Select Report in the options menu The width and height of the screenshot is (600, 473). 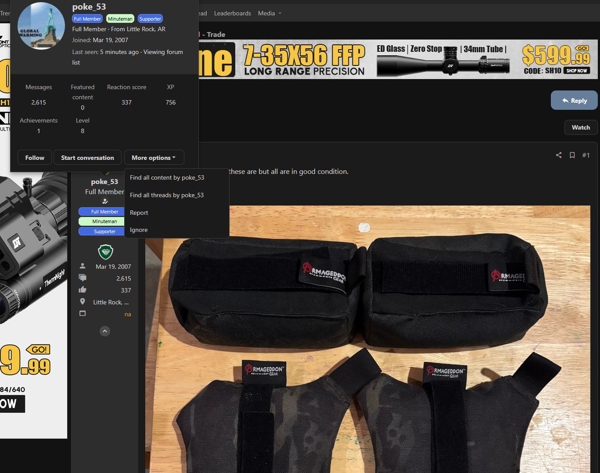pyautogui.click(x=139, y=213)
